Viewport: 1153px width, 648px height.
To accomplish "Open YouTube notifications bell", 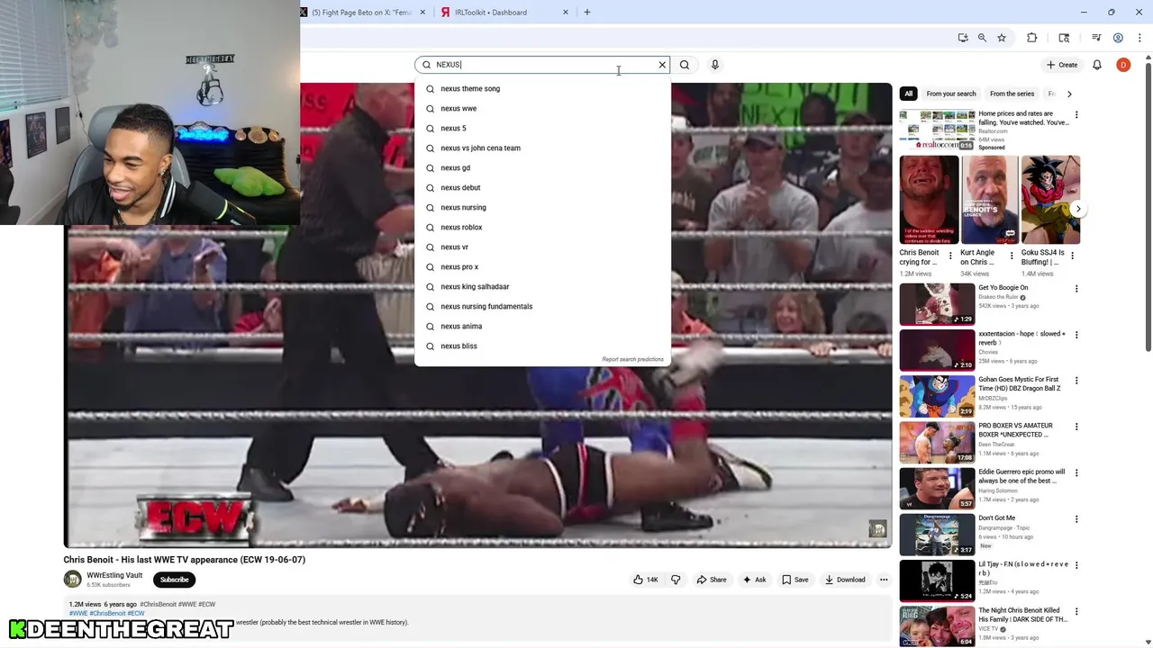I will [x=1097, y=65].
